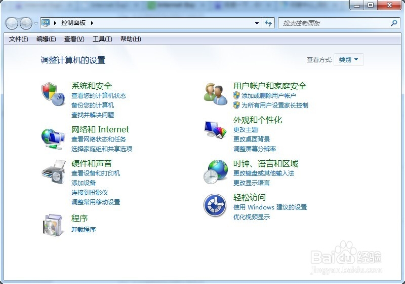Open the Hardware and Sound printer icon
The width and height of the screenshot is (405, 284).
coord(54,172)
